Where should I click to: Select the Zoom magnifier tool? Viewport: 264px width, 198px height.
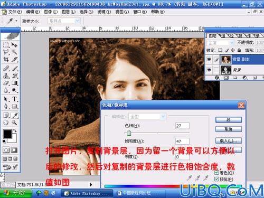point(15,122)
